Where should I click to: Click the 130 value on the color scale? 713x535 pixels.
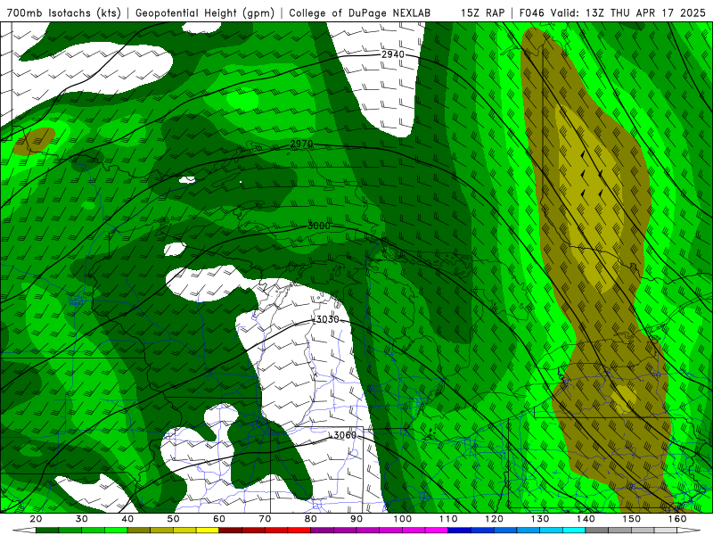click(540, 519)
